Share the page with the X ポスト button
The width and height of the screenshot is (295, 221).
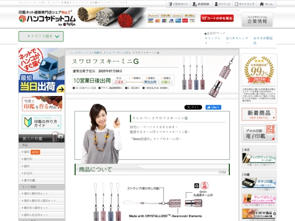coord(193,107)
